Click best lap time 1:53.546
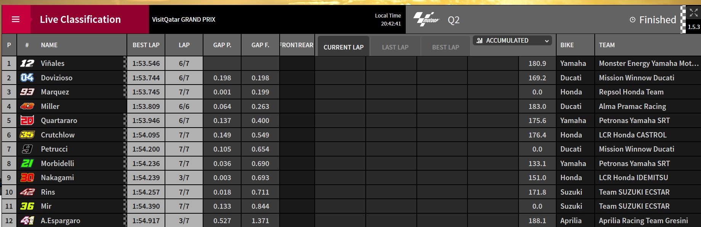Viewport: 701px width, 227px height. coord(146,63)
